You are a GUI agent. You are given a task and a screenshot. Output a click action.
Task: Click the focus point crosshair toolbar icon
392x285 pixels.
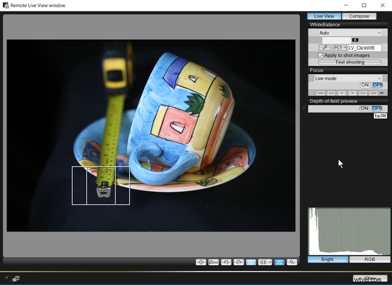(201, 262)
